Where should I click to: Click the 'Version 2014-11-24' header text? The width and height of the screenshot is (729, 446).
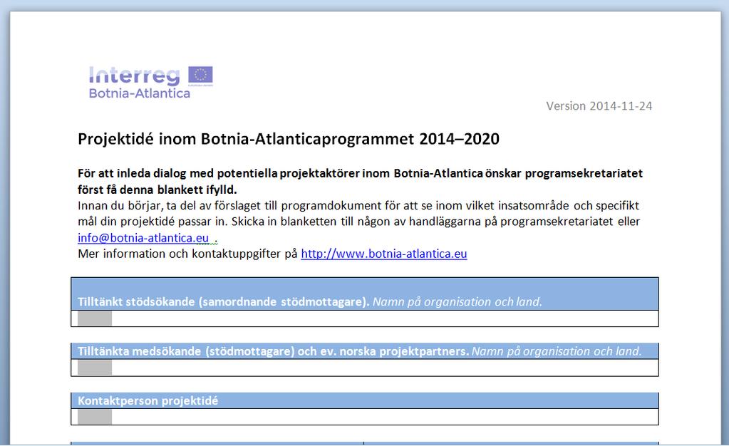point(599,106)
